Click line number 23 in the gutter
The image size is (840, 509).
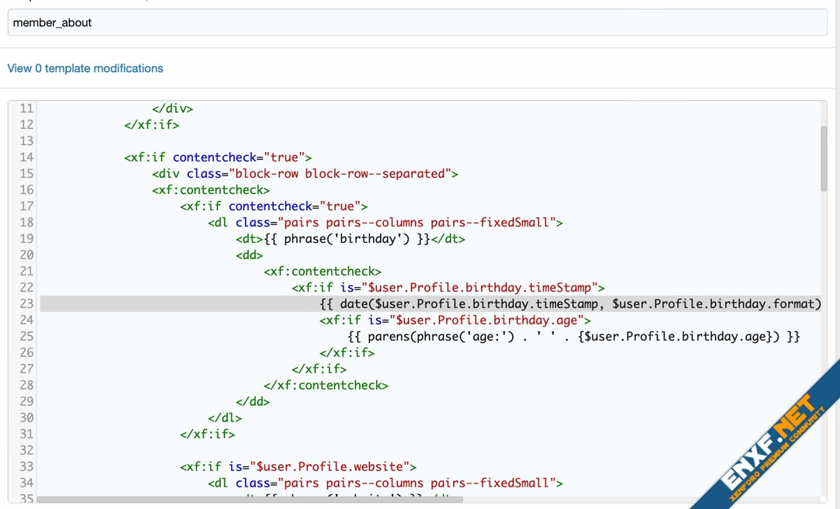(26, 303)
